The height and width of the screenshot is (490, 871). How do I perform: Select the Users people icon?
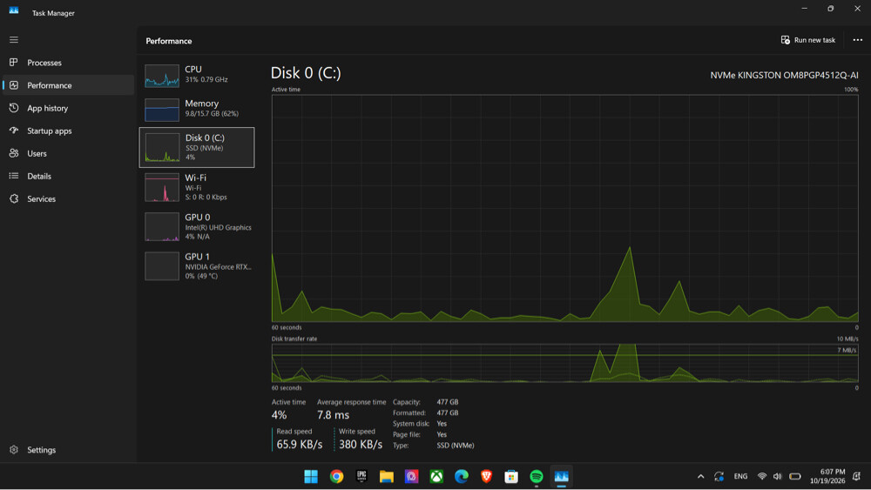[14, 153]
